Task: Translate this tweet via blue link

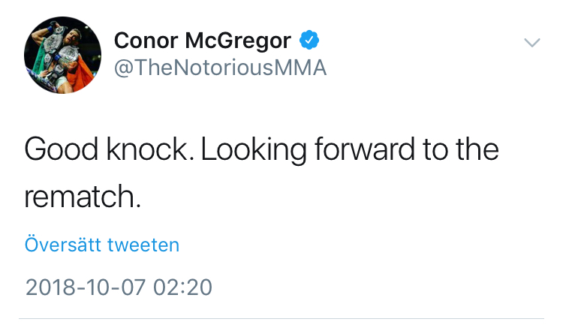Action: 102,245
